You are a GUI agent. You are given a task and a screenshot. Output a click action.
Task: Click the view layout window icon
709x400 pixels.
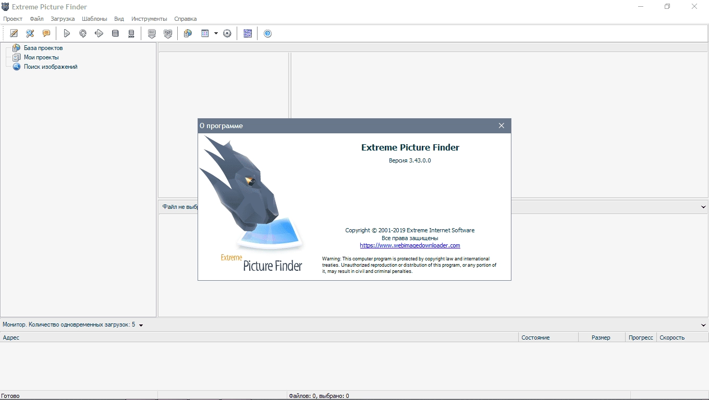pos(205,33)
